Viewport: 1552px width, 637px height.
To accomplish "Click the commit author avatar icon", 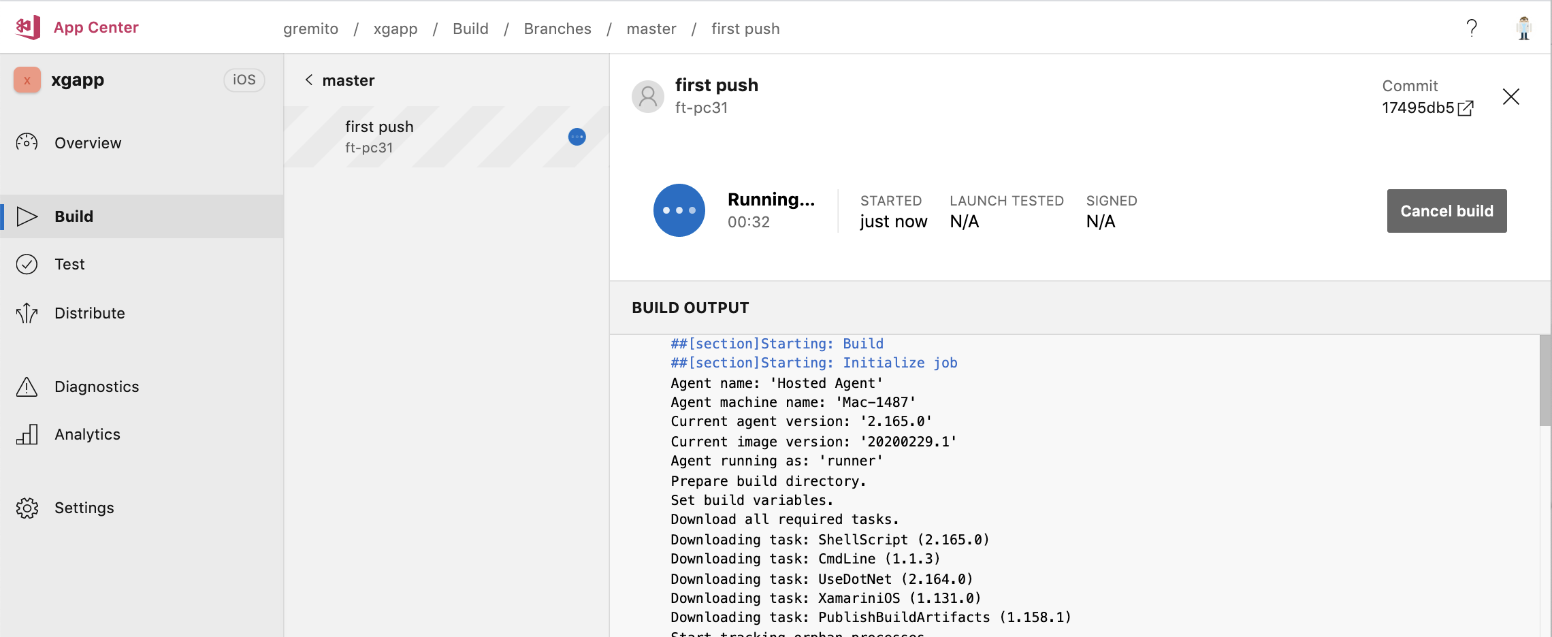I will (648, 97).
